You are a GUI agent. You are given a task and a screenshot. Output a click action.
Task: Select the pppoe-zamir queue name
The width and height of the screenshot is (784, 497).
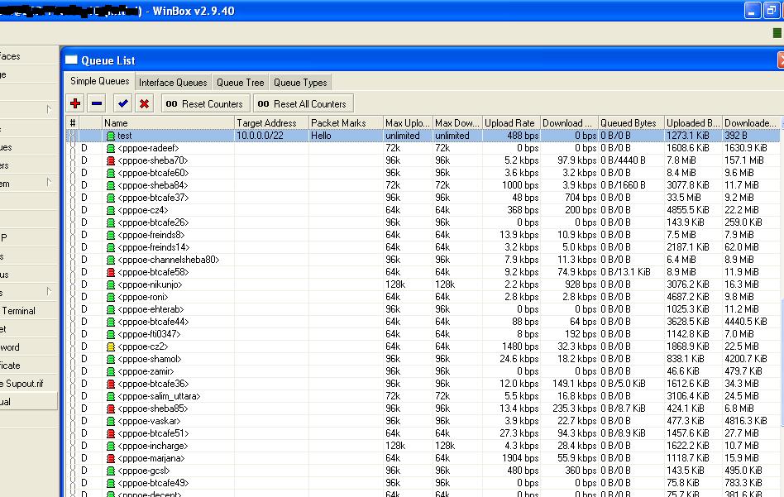[146, 371]
